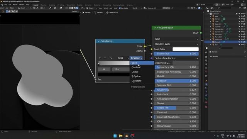Add a color stop with plus button

[x=100, y=58]
